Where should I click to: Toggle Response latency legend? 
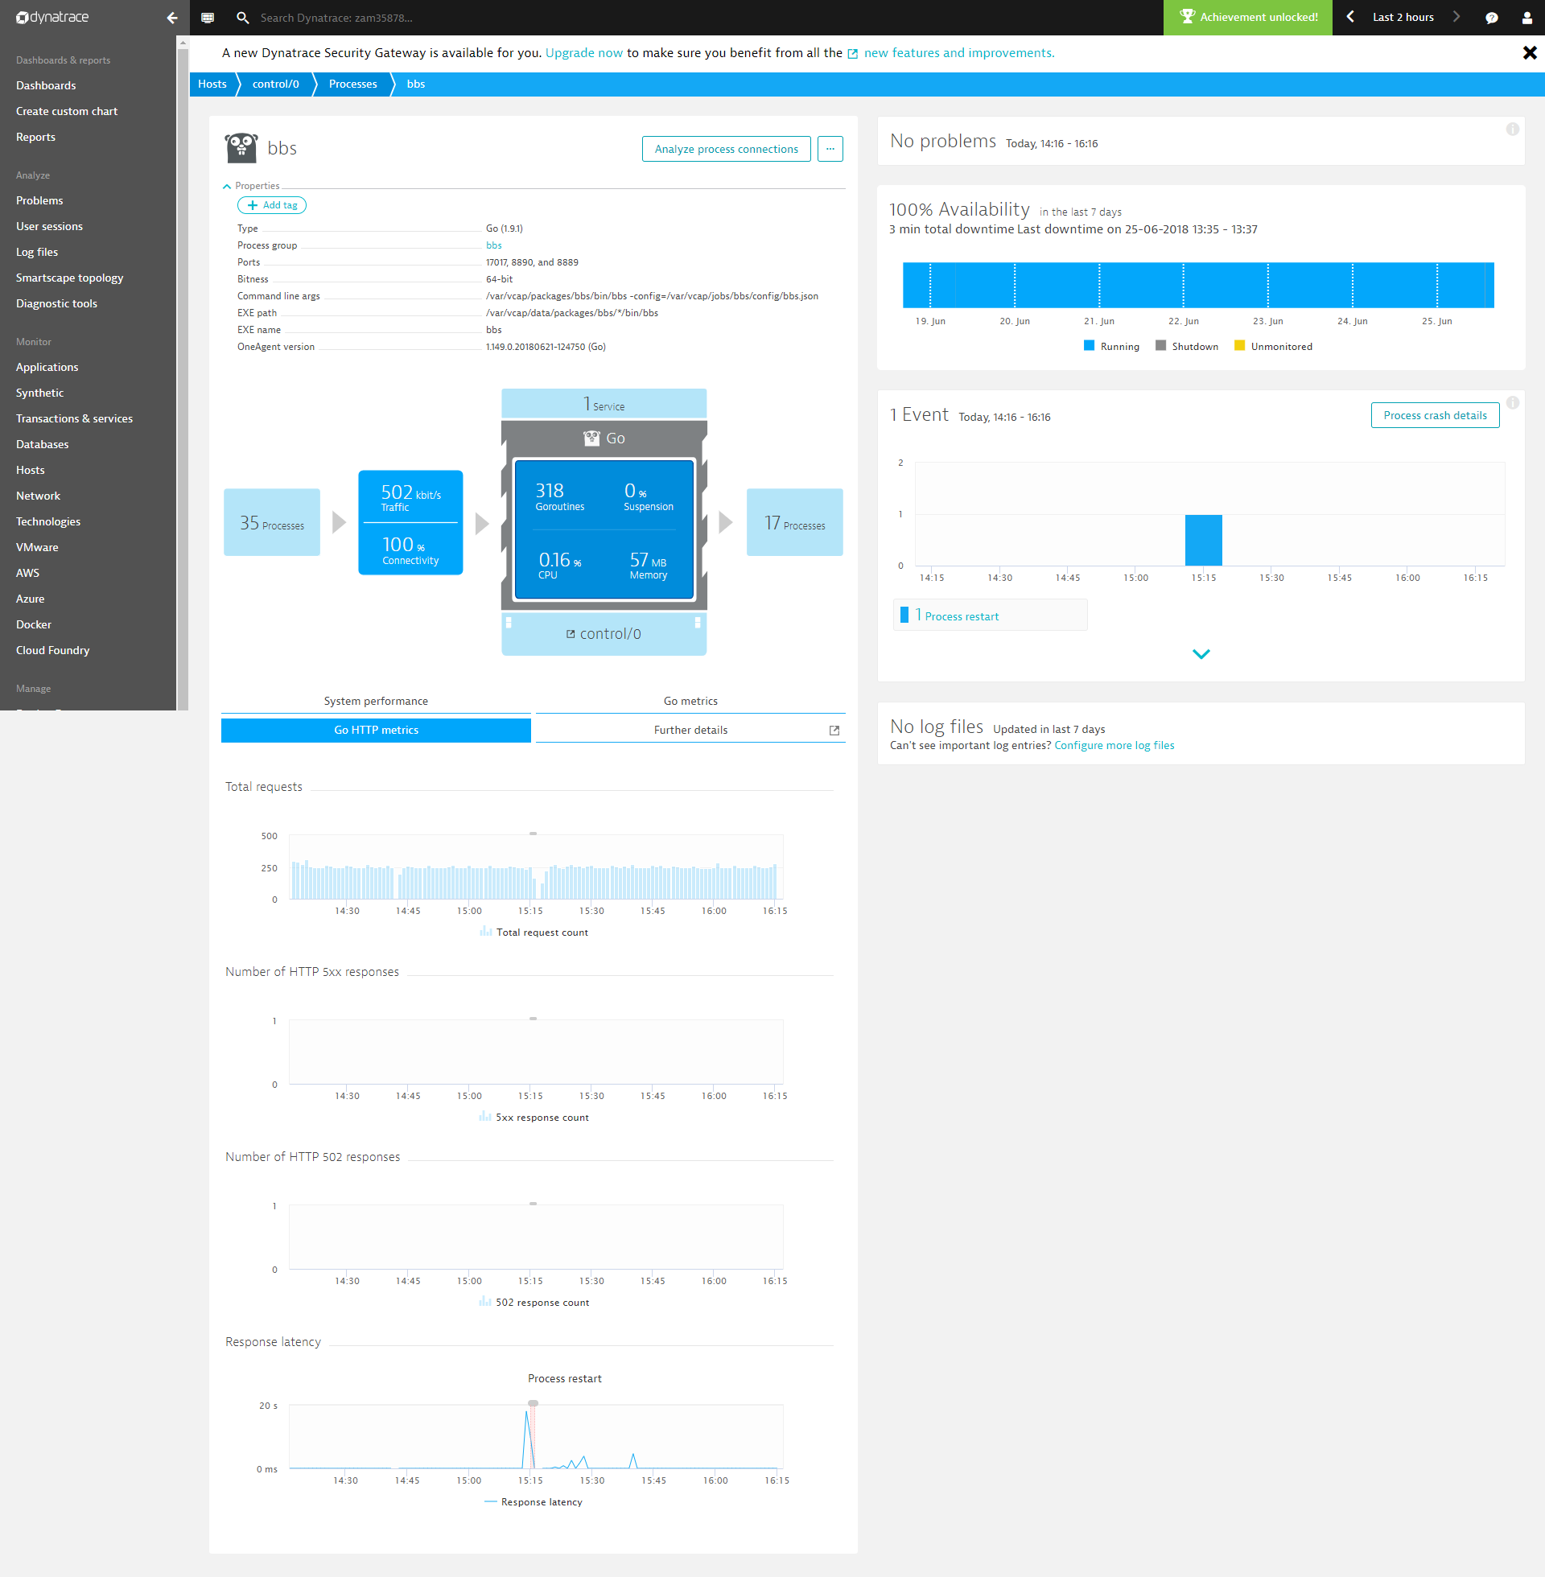(x=534, y=1501)
